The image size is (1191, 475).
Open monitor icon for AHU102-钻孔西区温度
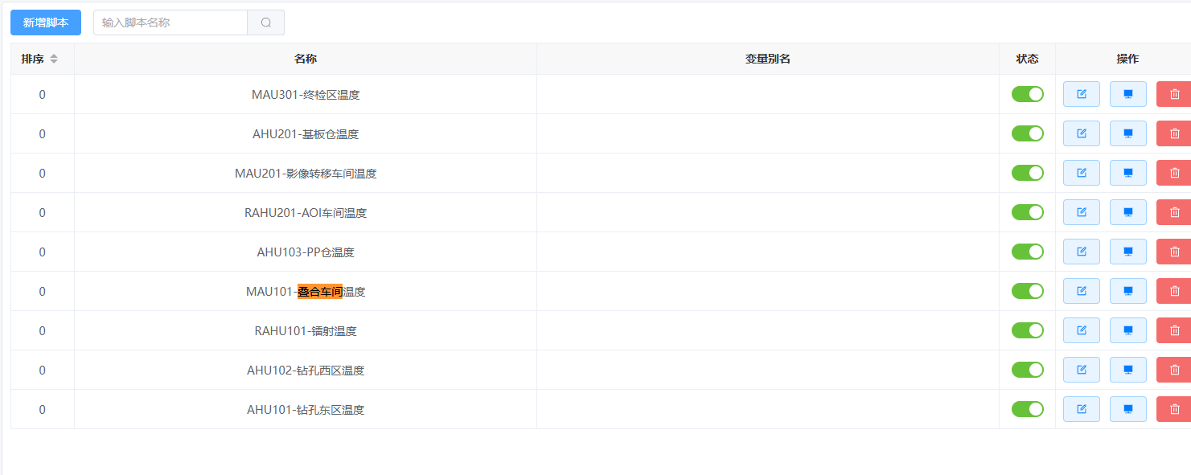pos(1128,370)
